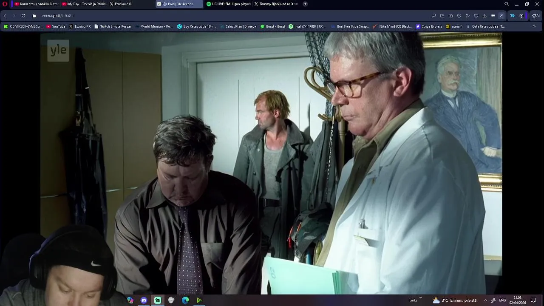Show hidden system tray icons
This screenshot has width=544, height=306.
pos(485,300)
